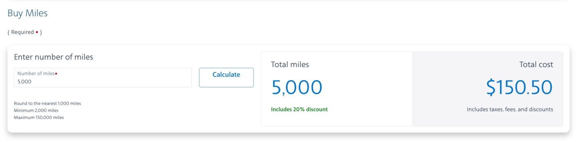Click the Number of miles field label
The image size is (576, 142).
coord(36,73)
